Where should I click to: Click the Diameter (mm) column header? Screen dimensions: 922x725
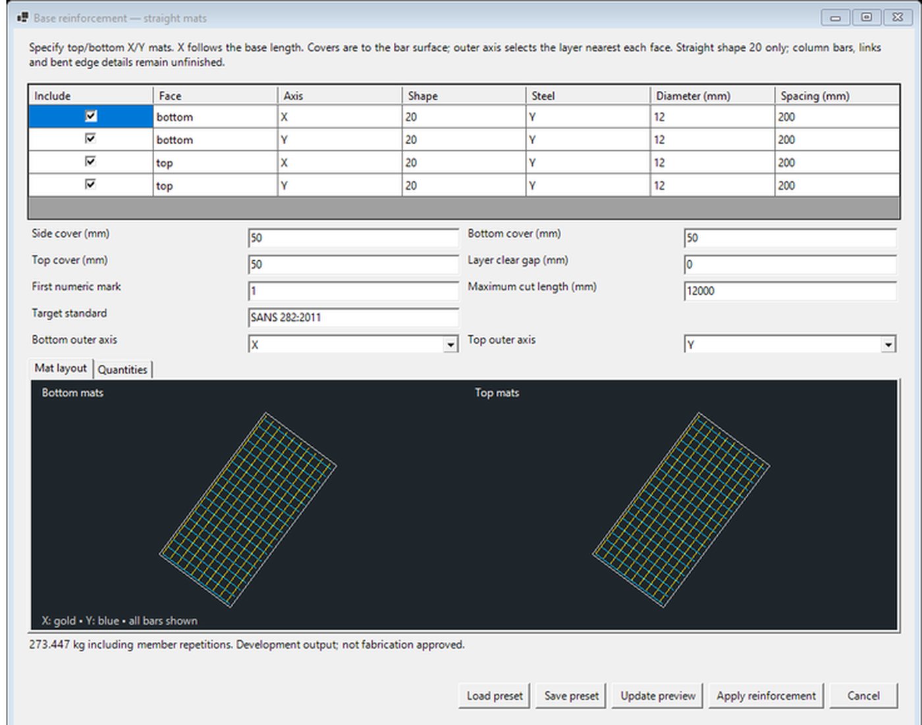(713, 95)
